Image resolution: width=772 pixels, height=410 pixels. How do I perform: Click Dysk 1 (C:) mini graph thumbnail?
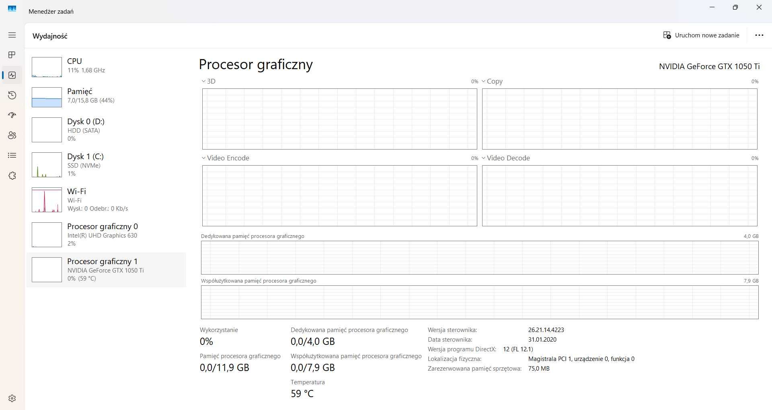click(47, 165)
